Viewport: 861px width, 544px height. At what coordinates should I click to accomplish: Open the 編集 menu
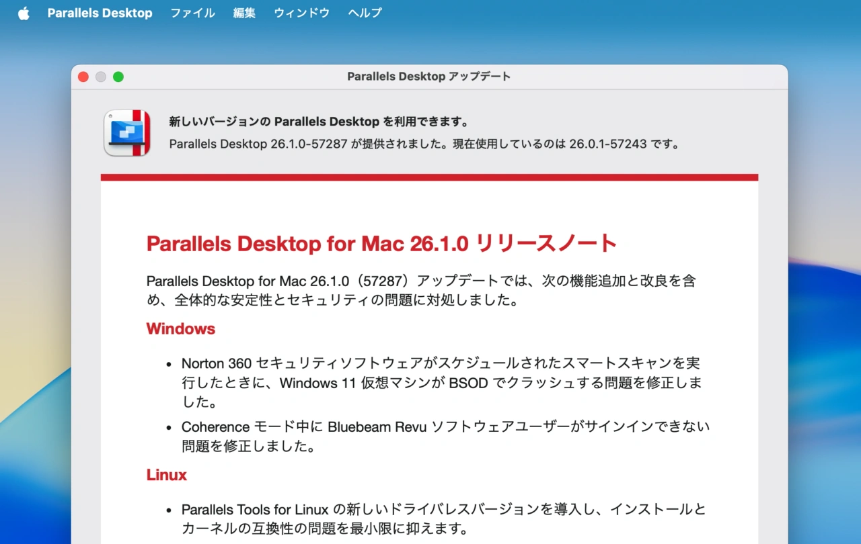pyautogui.click(x=244, y=13)
